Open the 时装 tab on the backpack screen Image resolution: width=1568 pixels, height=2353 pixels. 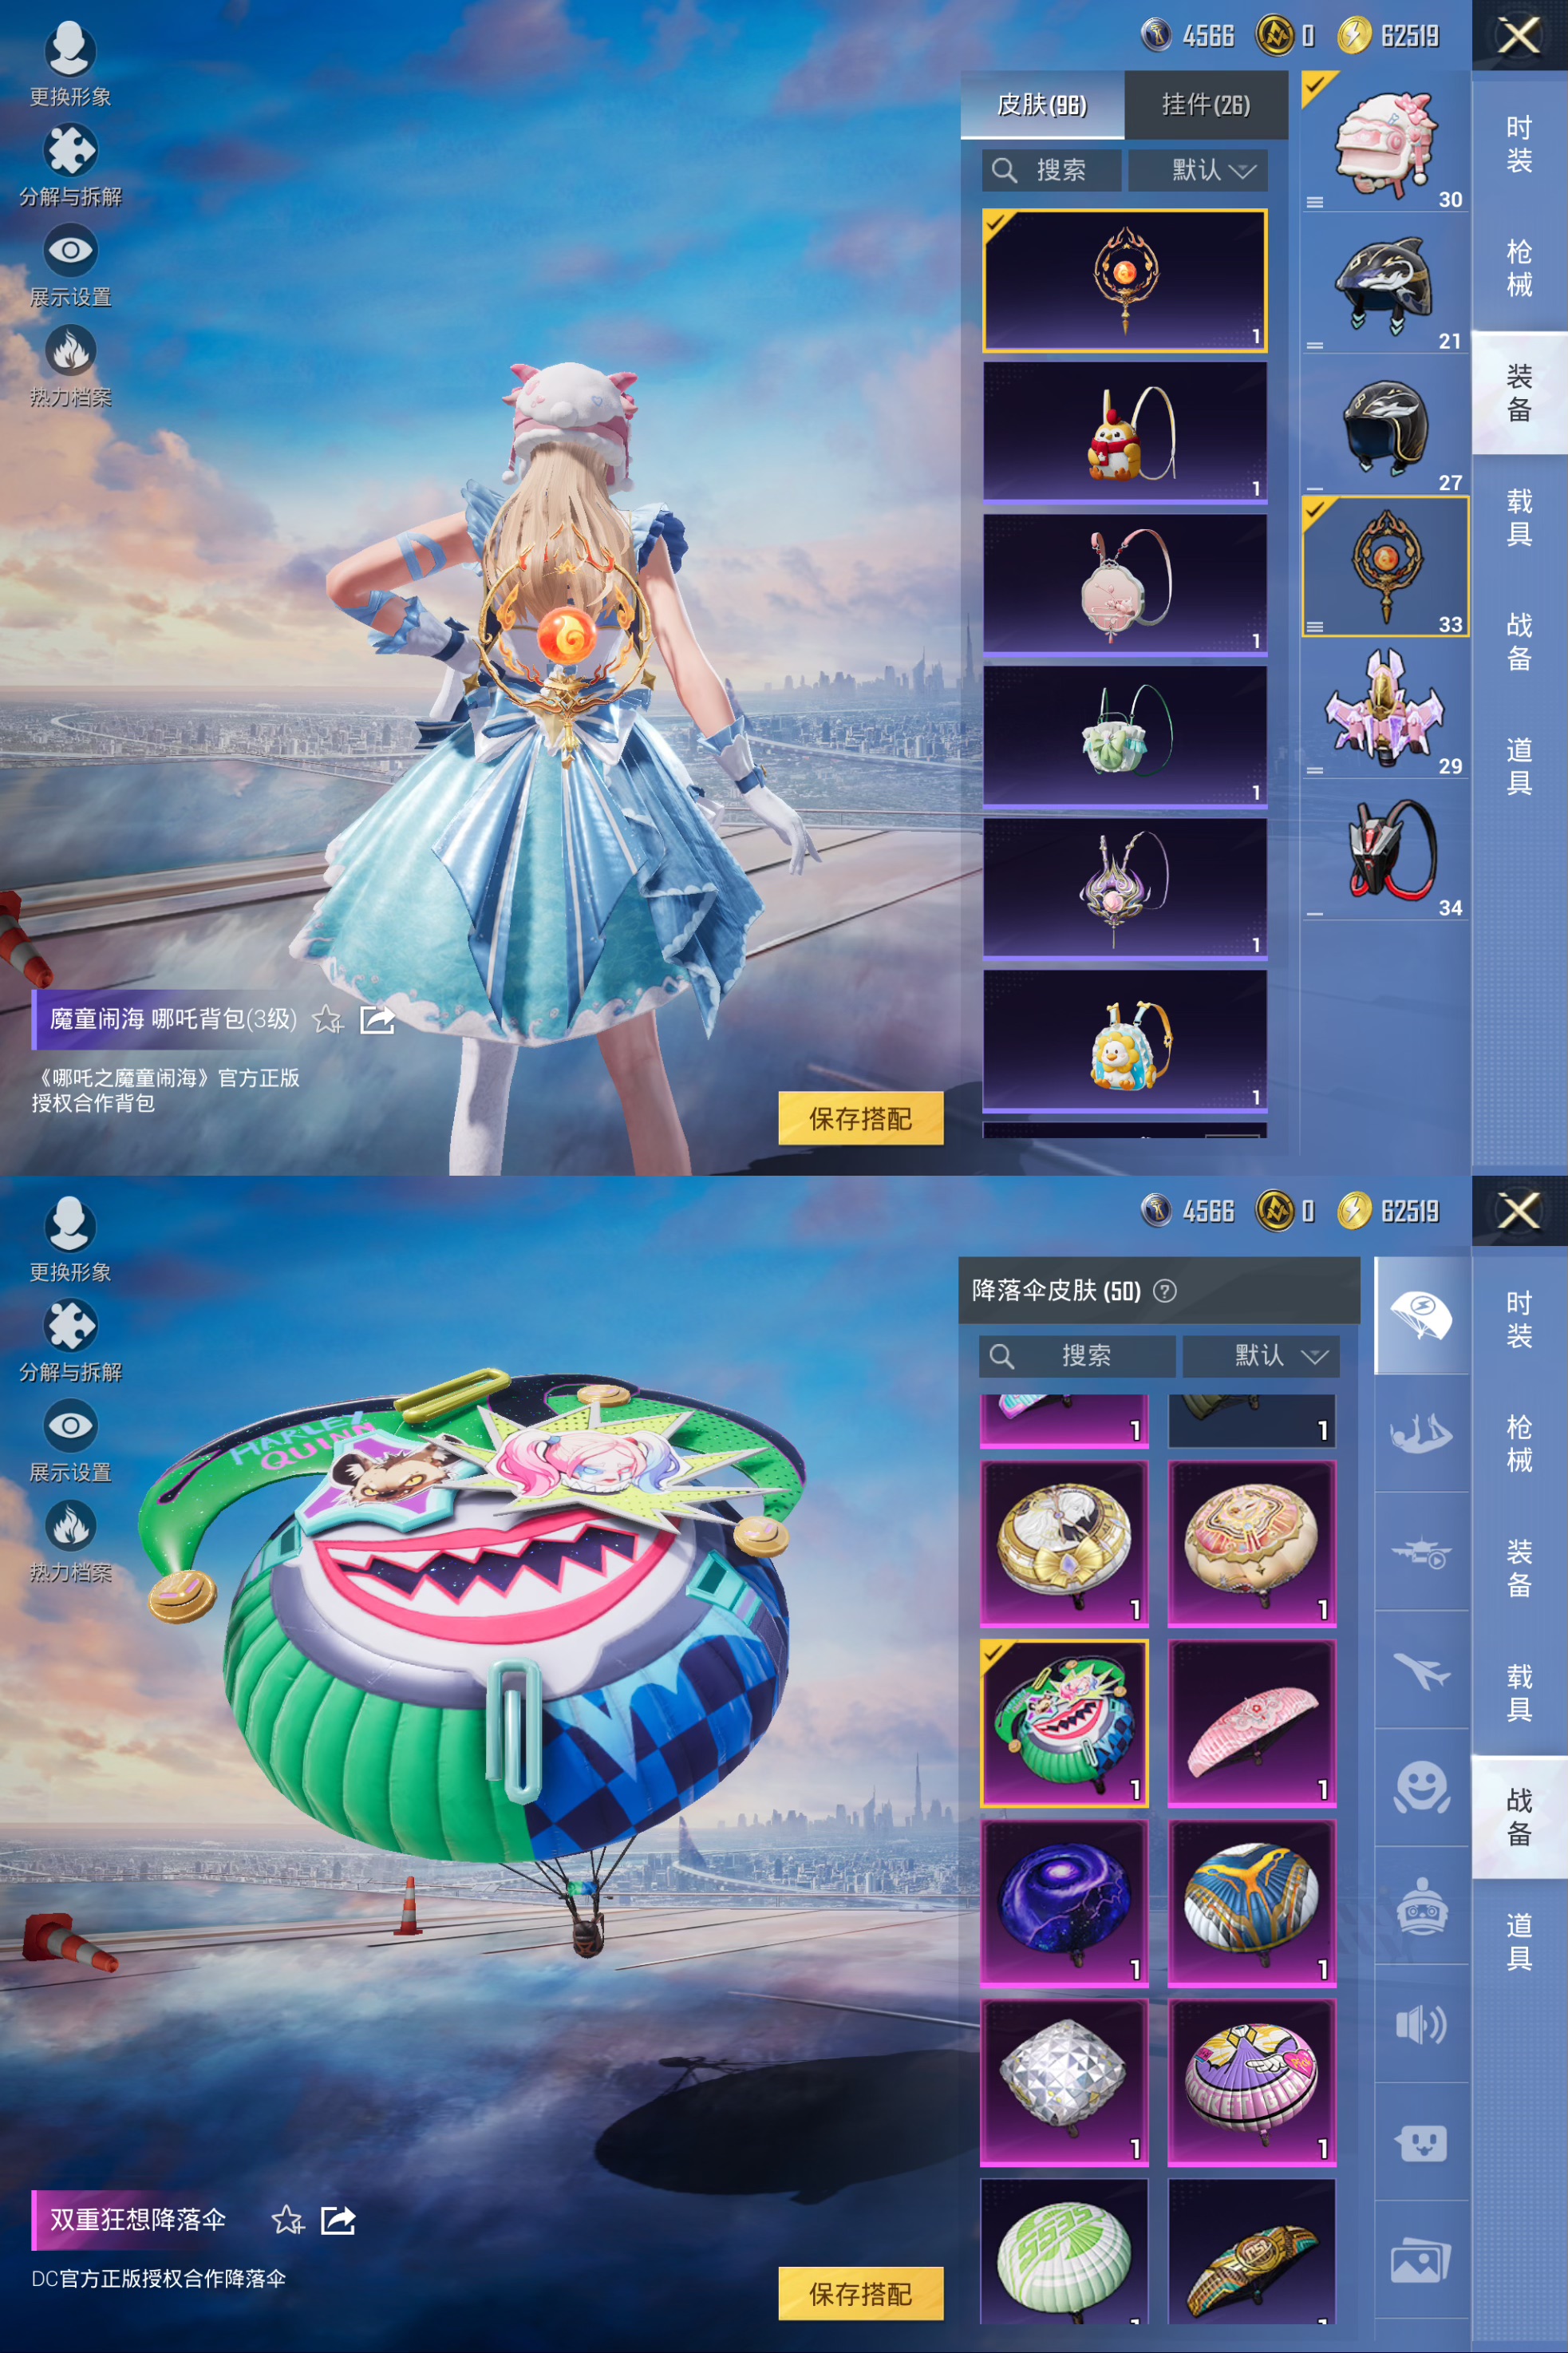click(x=1519, y=144)
